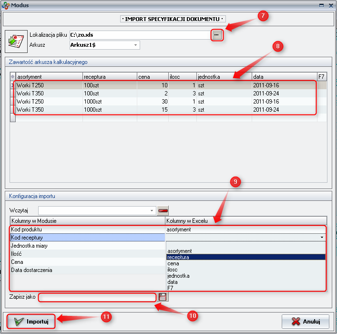Choose 'jednostka' in the Excel column list
337x334 pixels.
(x=178, y=276)
